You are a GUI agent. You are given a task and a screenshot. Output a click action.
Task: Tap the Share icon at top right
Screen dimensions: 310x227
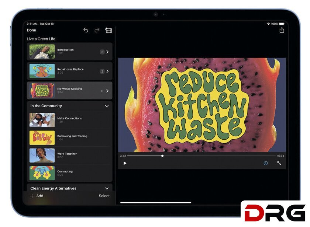(x=282, y=30)
